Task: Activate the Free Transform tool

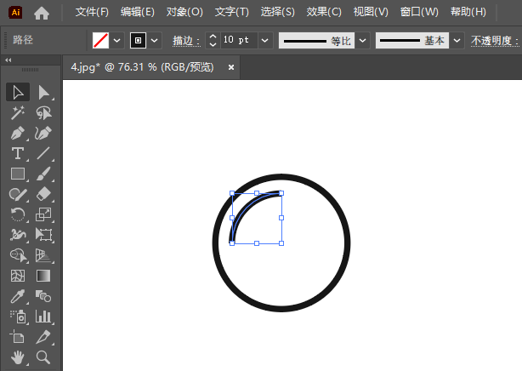Action: click(43, 235)
